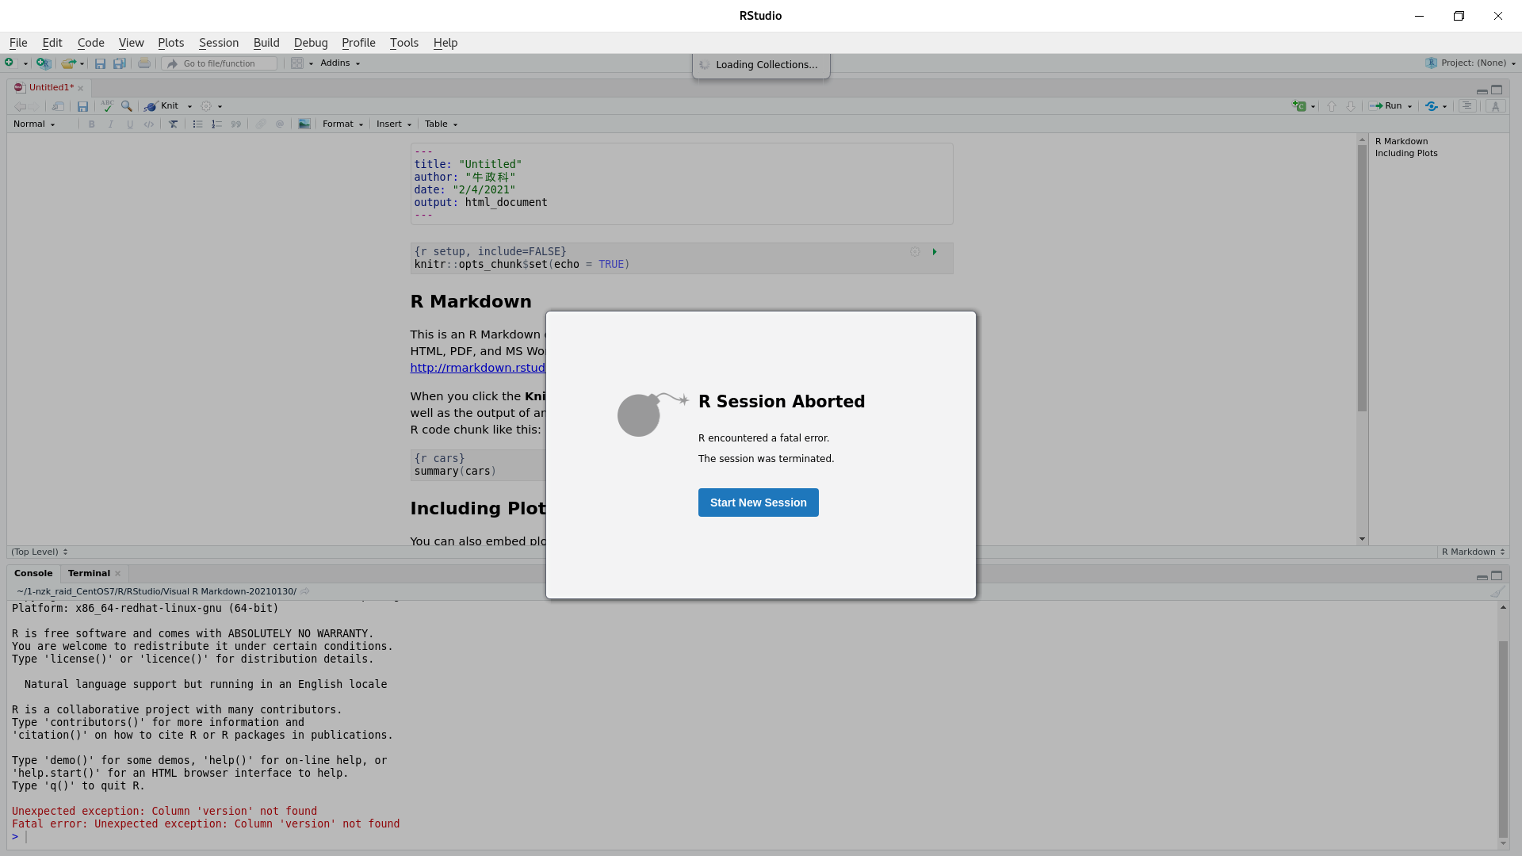
Task: Run the setup chunk with the green arrow
Action: (935, 251)
